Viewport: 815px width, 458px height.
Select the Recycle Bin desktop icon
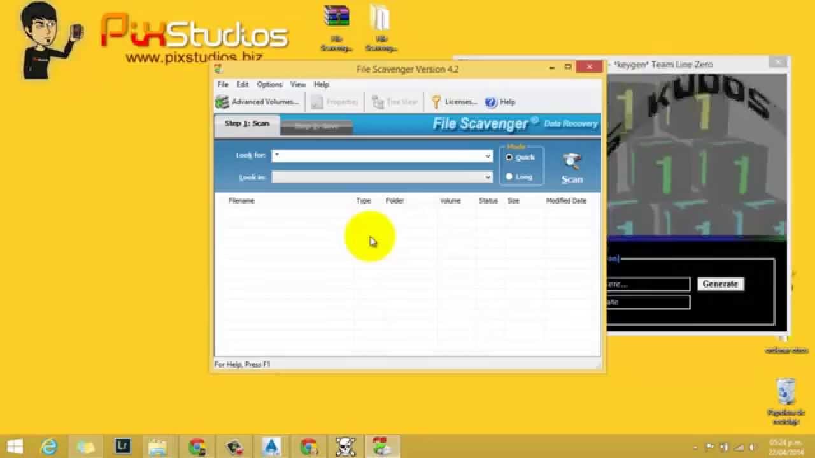click(786, 401)
